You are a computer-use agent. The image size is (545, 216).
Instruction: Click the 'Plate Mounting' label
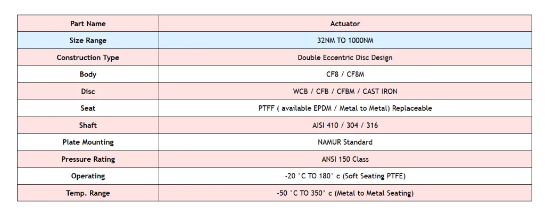point(88,142)
